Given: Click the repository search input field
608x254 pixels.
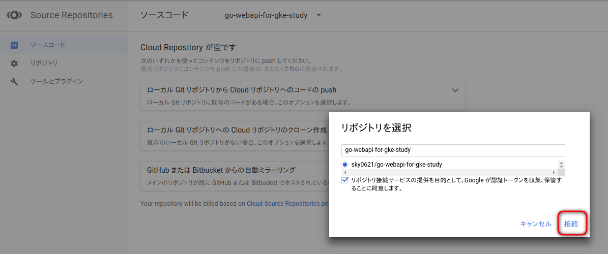Looking at the screenshot, I should pos(453,150).
